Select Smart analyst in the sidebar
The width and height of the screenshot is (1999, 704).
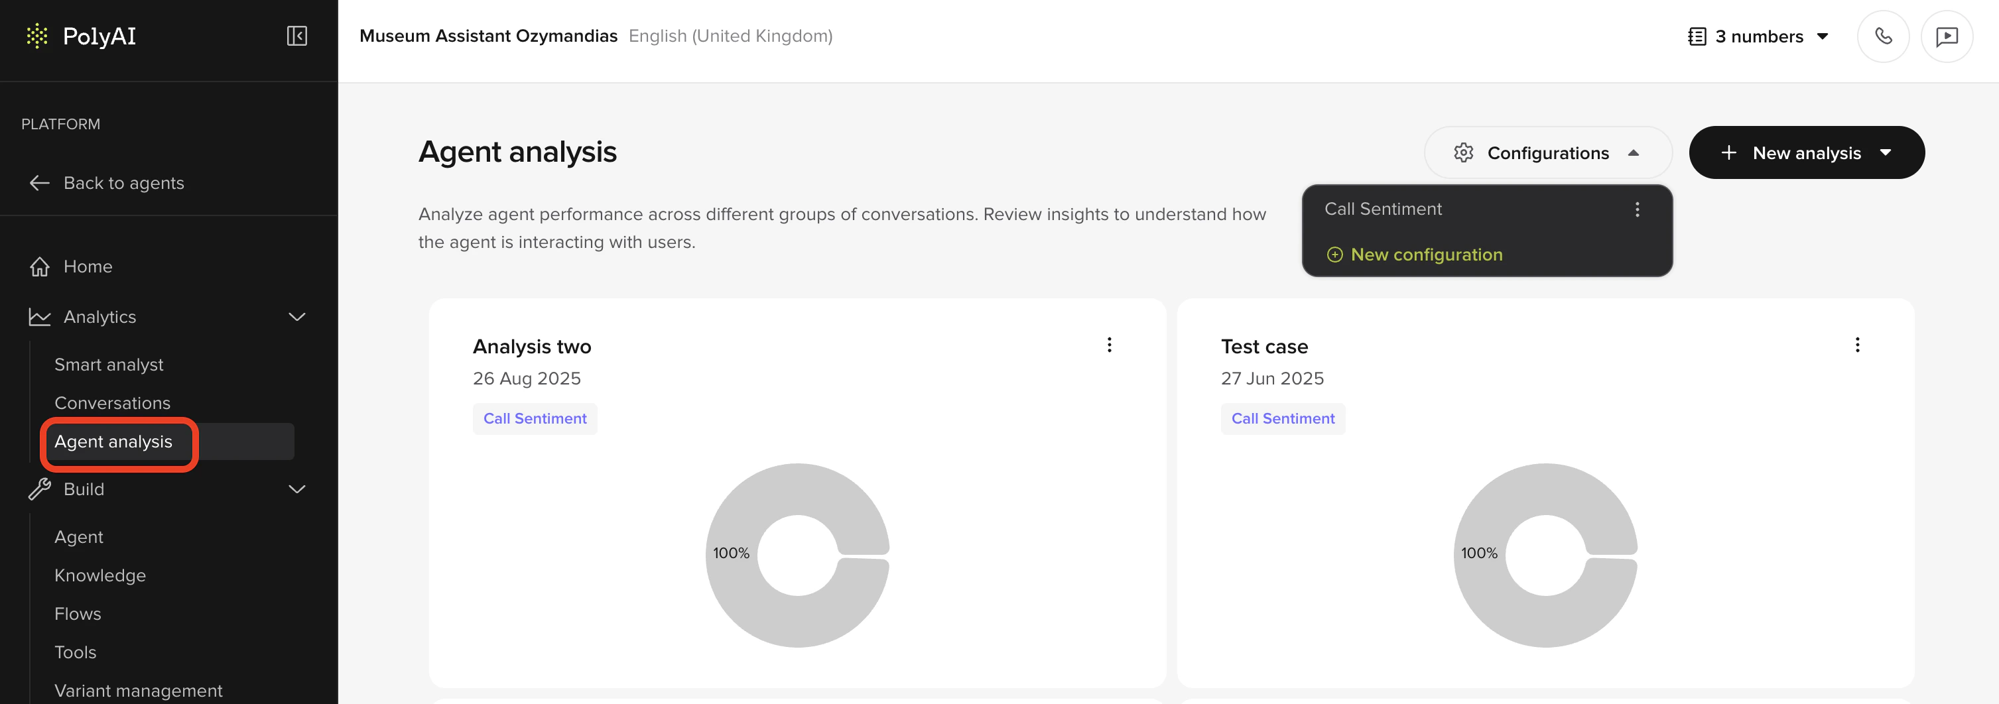[x=109, y=364]
